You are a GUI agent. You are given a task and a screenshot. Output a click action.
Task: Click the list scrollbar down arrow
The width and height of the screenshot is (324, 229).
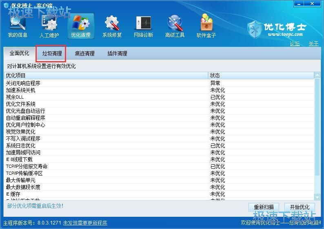317,197
